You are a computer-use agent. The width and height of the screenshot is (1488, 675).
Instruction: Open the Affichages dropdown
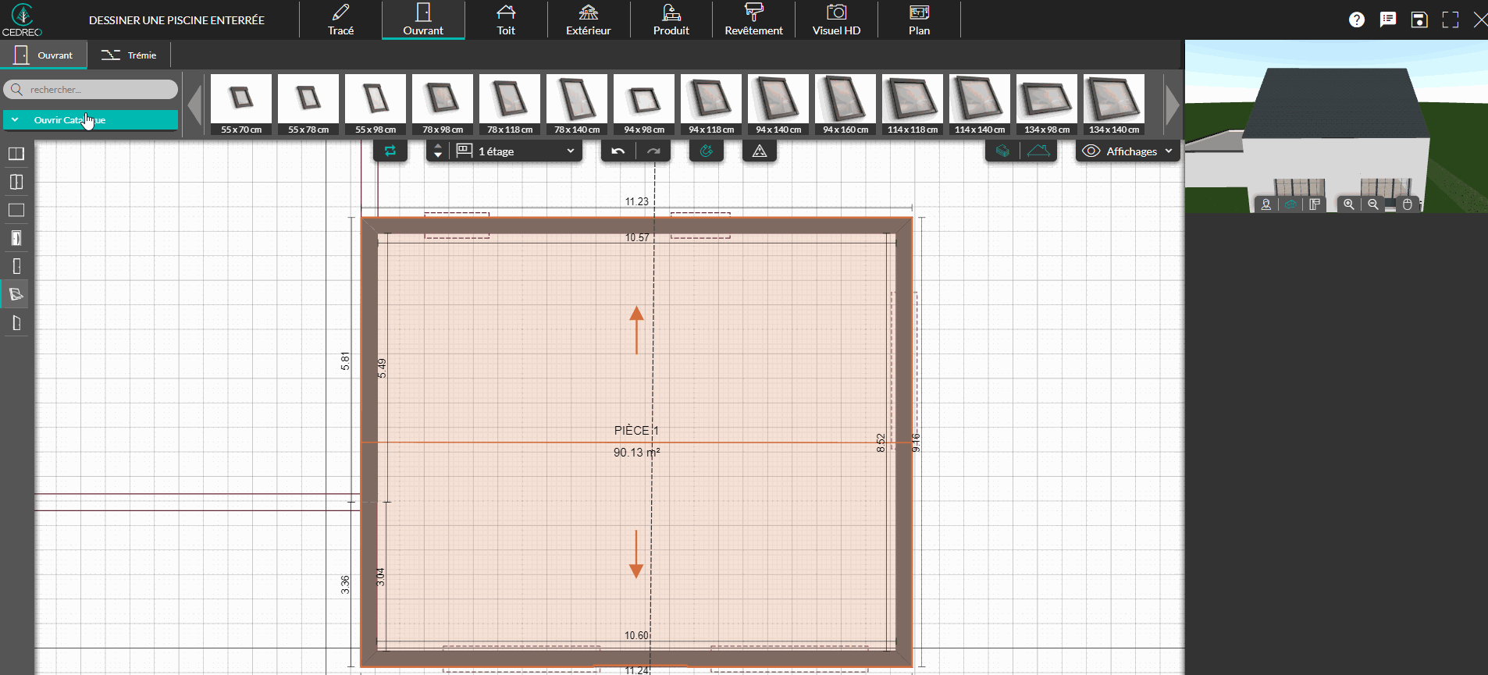(x=1128, y=151)
